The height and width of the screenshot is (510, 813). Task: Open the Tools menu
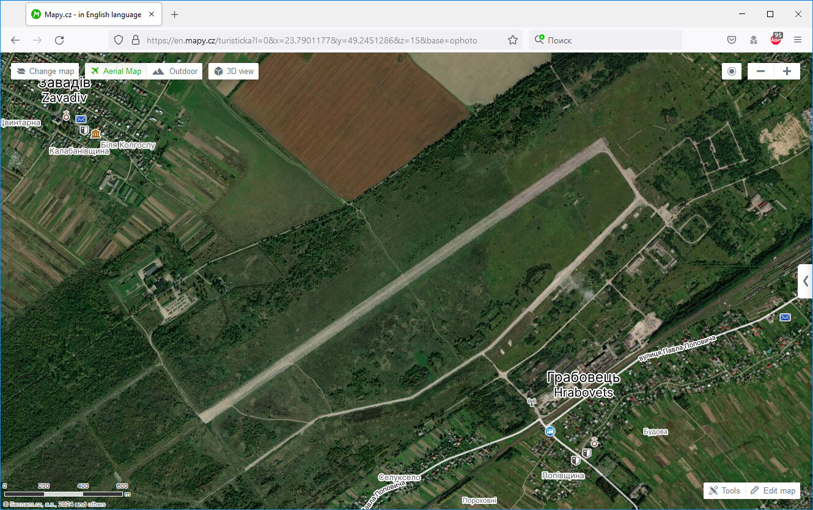(724, 490)
